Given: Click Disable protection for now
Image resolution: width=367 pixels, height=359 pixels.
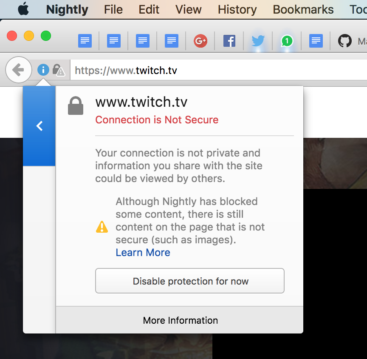Looking at the screenshot, I should [190, 281].
